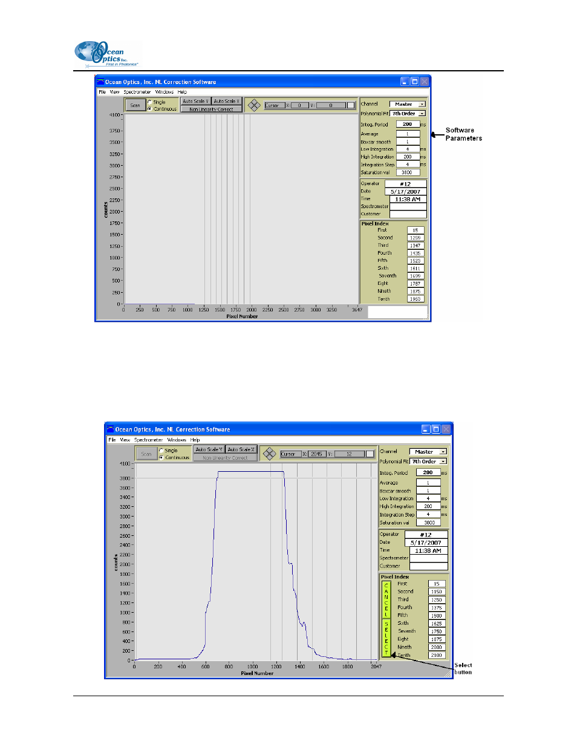Open the Polynomial Fit dropdown in upper window
This screenshot has height=747, width=577.
point(408,113)
